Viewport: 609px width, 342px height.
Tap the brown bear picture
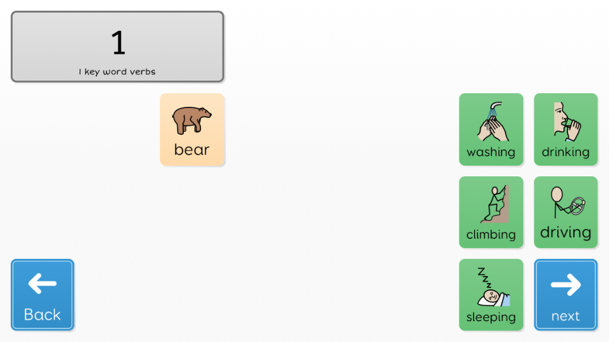[192, 120]
